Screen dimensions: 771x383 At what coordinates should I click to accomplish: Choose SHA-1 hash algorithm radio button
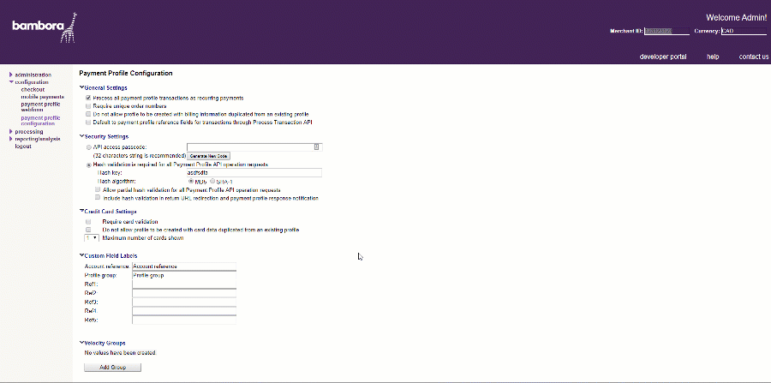(212, 181)
